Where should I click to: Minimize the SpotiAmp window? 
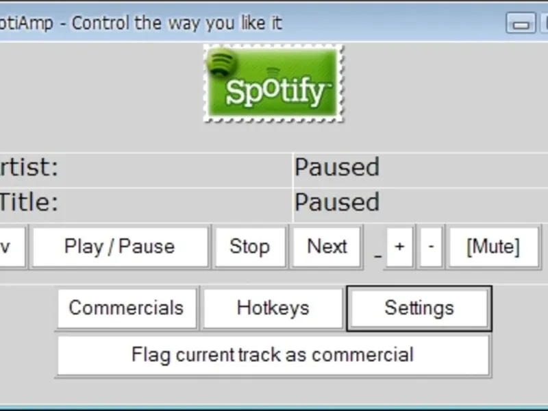coord(521,24)
